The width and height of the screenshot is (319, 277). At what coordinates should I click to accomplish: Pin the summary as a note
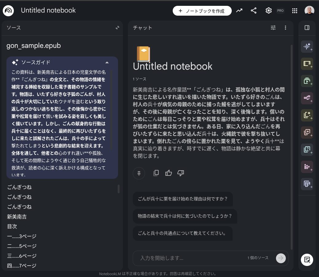point(139,173)
